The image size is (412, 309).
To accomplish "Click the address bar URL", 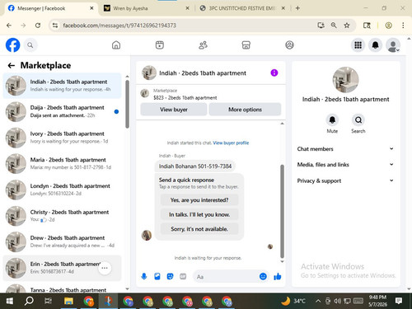I will pos(119,26).
